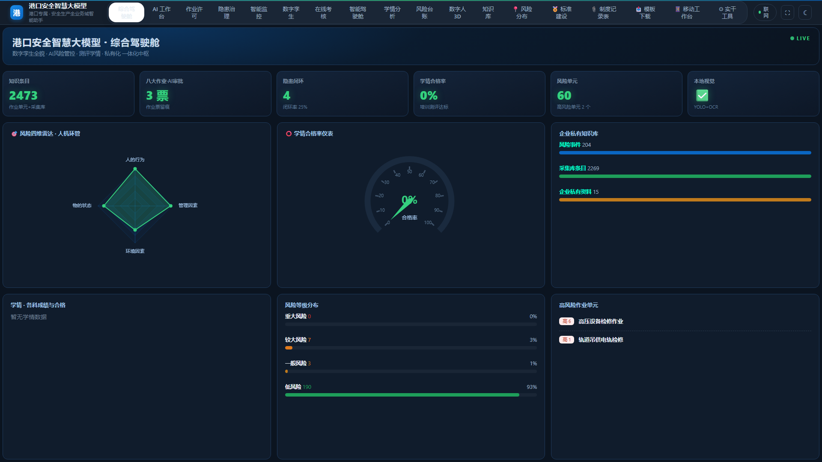Image resolution: width=822 pixels, height=462 pixels.
Task: Click the target icon beside 风险四维雷达
Action: [x=14, y=134]
